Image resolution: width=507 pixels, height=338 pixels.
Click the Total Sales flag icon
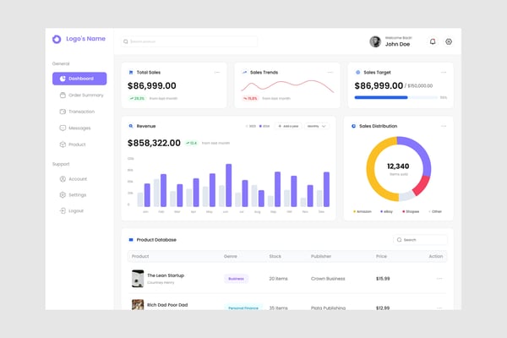click(x=131, y=73)
